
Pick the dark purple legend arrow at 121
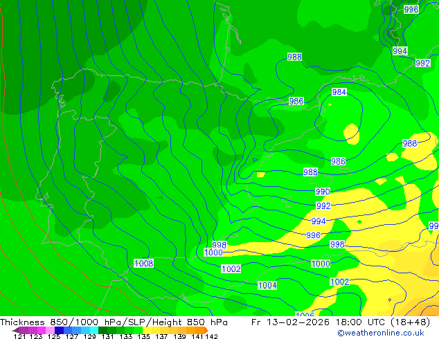16,331
